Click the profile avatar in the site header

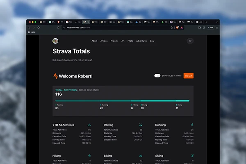pyautogui.click(x=55, y=41)
